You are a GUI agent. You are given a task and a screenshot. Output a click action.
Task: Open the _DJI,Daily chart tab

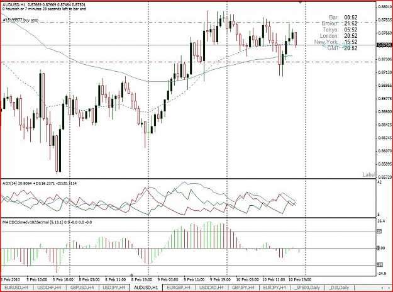pos(339,288)
